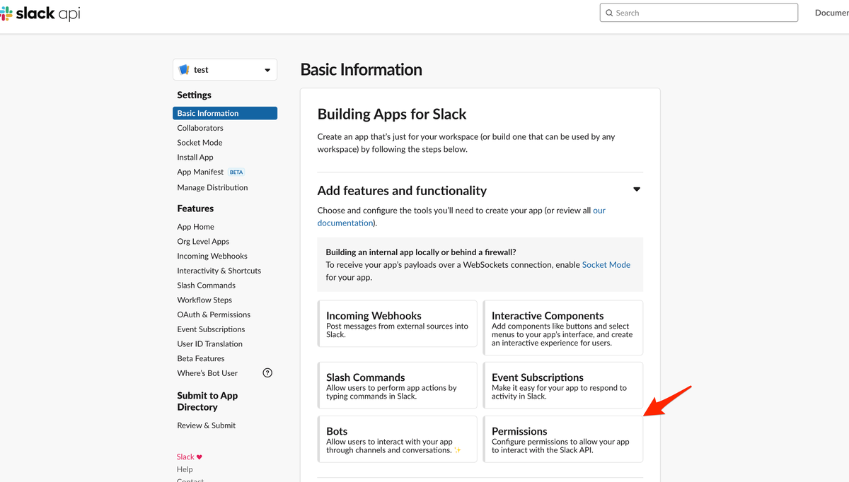Screen dimensions: 849x482
Task: Open App Manifest page
Action: click(x=200, y=172)
